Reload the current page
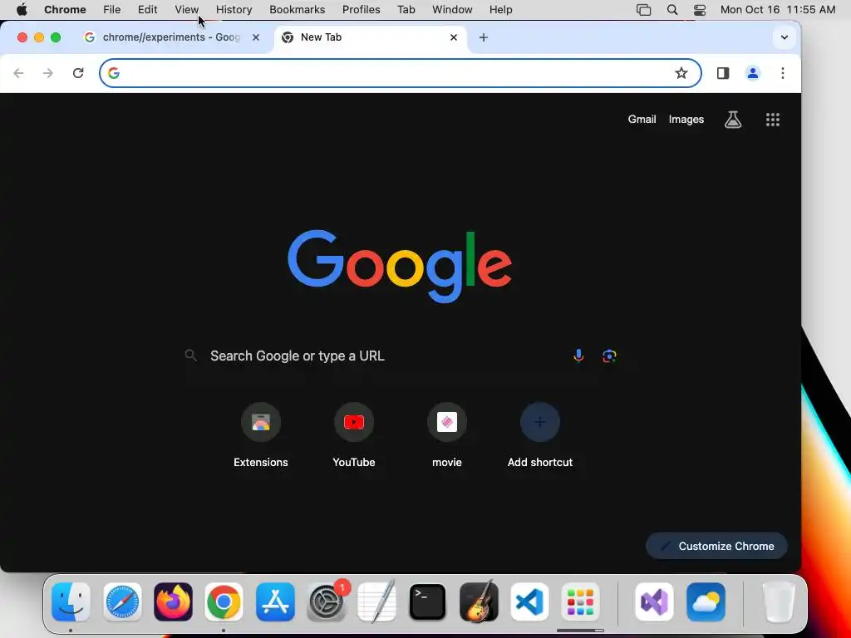The width and height of the screenshot is (851, 638). pyautogui.click(x=78, y=73)
